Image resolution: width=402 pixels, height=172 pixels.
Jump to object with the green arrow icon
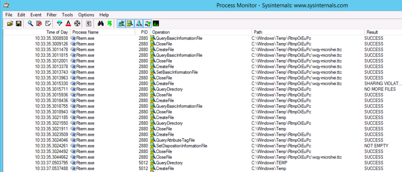(109, 24)
